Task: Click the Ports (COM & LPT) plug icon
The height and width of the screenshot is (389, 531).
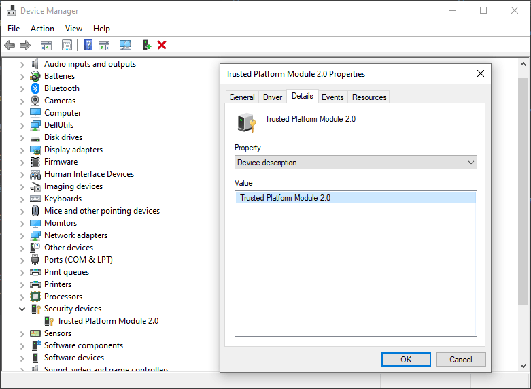Action: coord(35,260)
